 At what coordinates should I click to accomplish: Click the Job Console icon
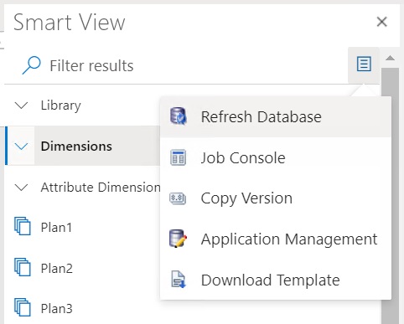click(178, 157)
